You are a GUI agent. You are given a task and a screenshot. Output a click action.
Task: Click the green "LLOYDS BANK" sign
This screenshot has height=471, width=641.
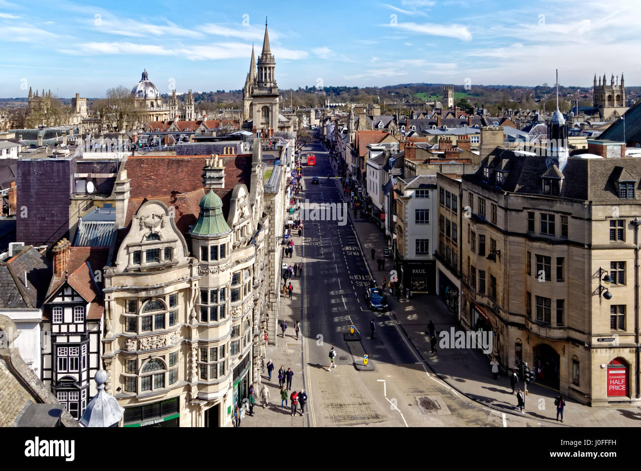click(151, 422)
